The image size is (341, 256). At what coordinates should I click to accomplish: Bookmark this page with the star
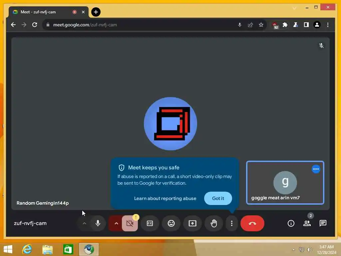pyautogui.click(x=261, y=25)
